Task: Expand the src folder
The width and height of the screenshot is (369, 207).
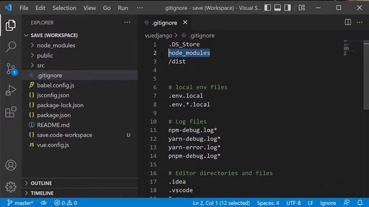Action: coord(80,65)
